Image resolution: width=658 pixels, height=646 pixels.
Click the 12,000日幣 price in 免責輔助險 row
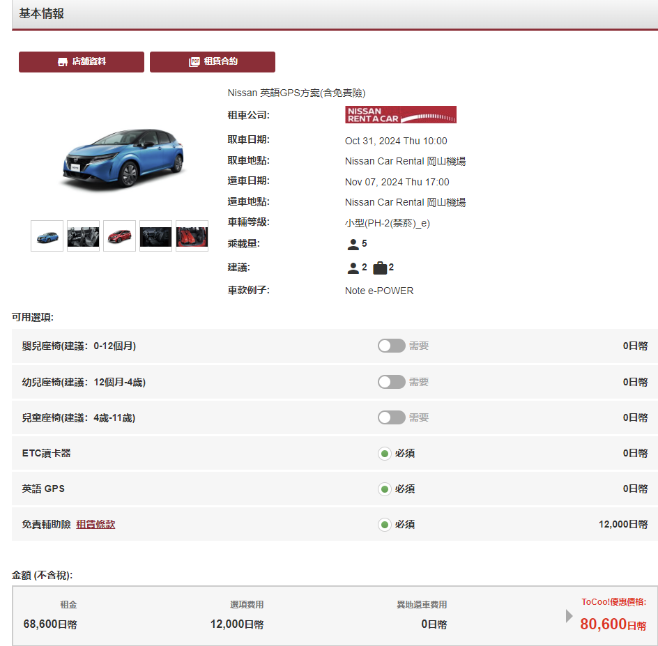pyautogui.click(x=623, y=524)
